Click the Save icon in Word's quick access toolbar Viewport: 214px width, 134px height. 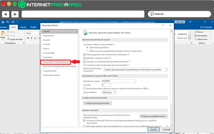[x=3, y=22]
